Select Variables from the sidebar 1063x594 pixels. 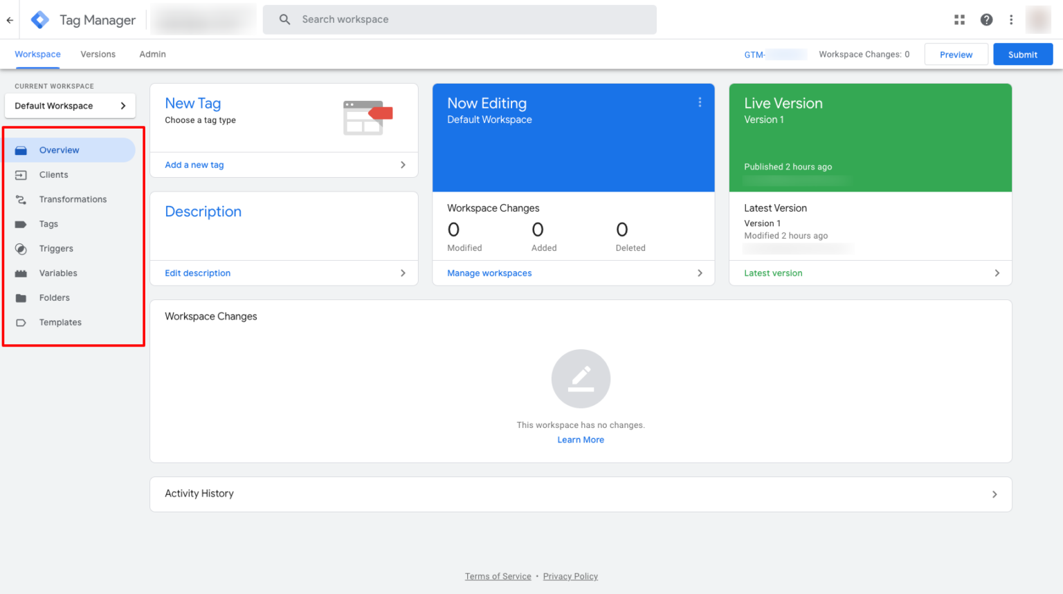click(x=58, y=272)
